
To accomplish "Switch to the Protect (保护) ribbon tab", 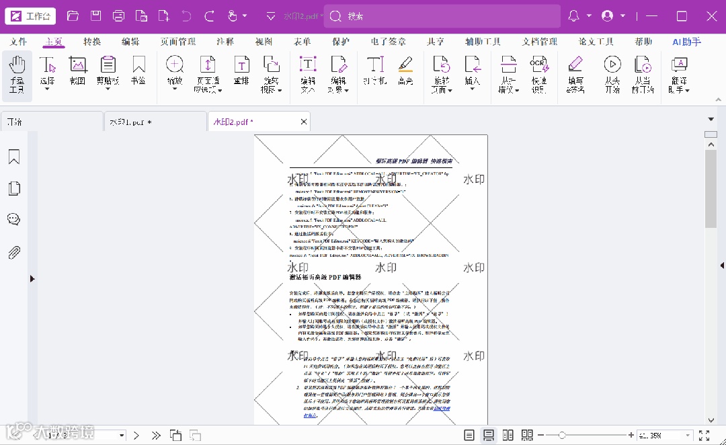I will coord(340,42).
